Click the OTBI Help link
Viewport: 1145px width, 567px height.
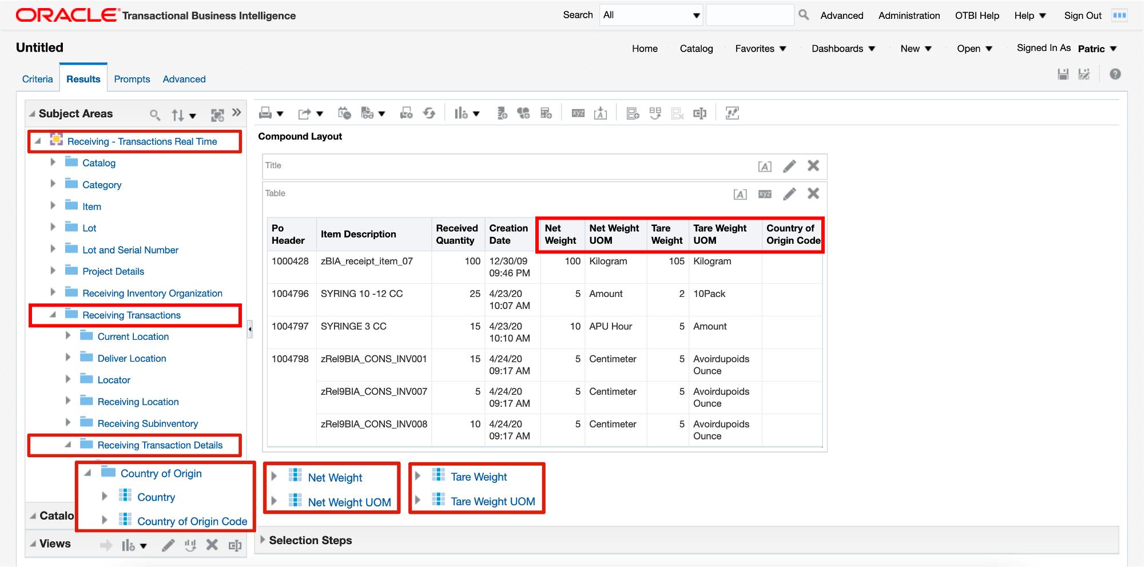(x=977, y=15)
